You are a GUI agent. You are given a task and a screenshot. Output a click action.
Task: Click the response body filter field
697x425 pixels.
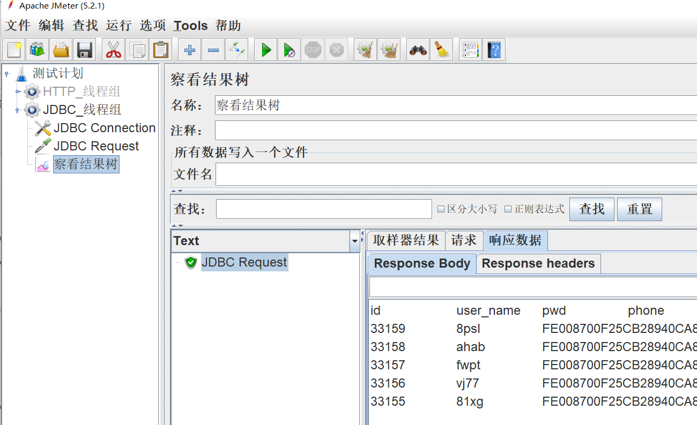pyautogui.click(x=533, y=287)
